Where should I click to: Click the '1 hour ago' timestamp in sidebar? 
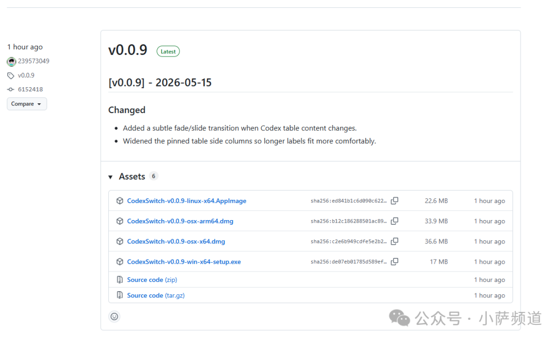click(x=25, y=47)
